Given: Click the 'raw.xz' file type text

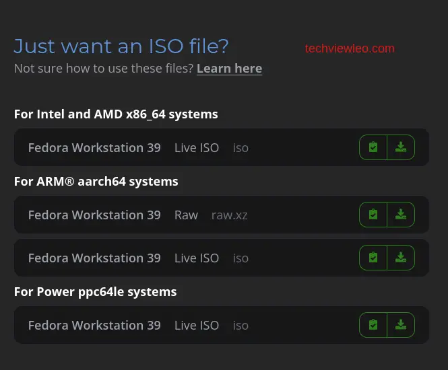Looking at the screenshot, I should click(230, 215).
